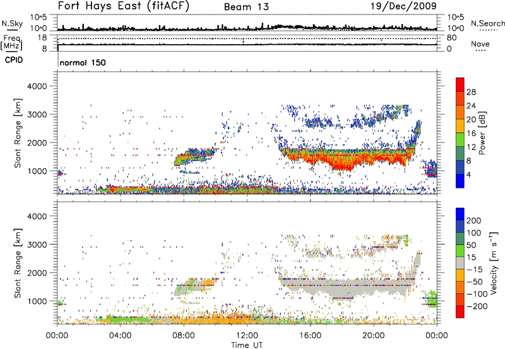Click the gray segment of Velocity colorbar

tap(460, 263)
